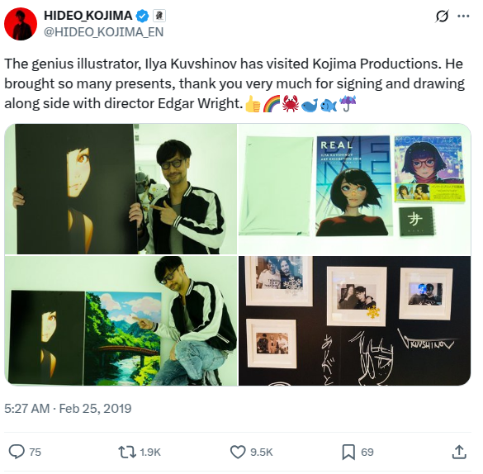Open photo of REAL and Momentary art books

point(354,189)
